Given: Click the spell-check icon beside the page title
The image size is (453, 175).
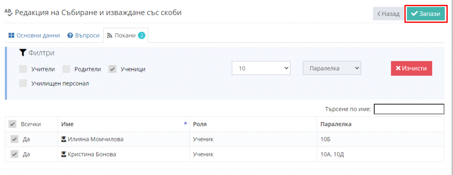Looking at the screenshot, I should (x=9, y=13).
